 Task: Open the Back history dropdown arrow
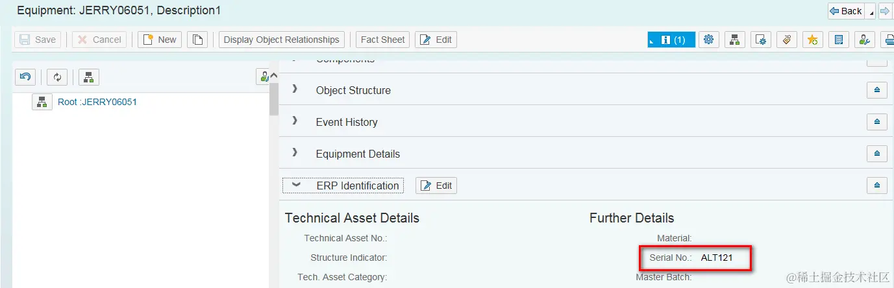pos(871,12)
